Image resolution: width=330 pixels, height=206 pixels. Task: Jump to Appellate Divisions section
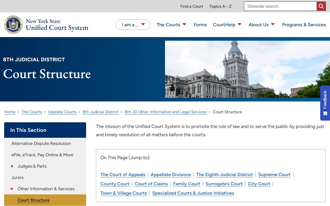(171, 175)
